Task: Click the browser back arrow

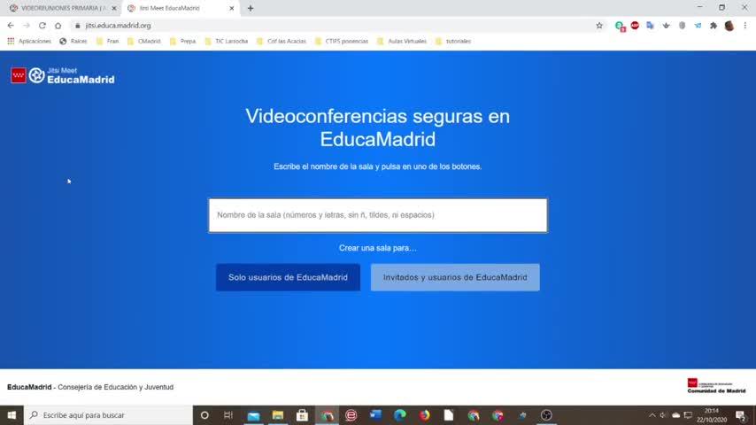Action: (11, 26)
